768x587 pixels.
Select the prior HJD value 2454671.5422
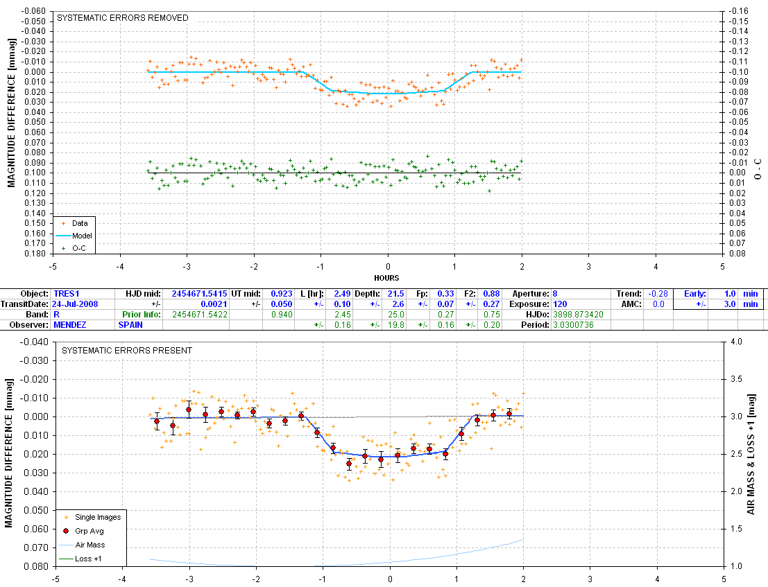click(200, 314)
